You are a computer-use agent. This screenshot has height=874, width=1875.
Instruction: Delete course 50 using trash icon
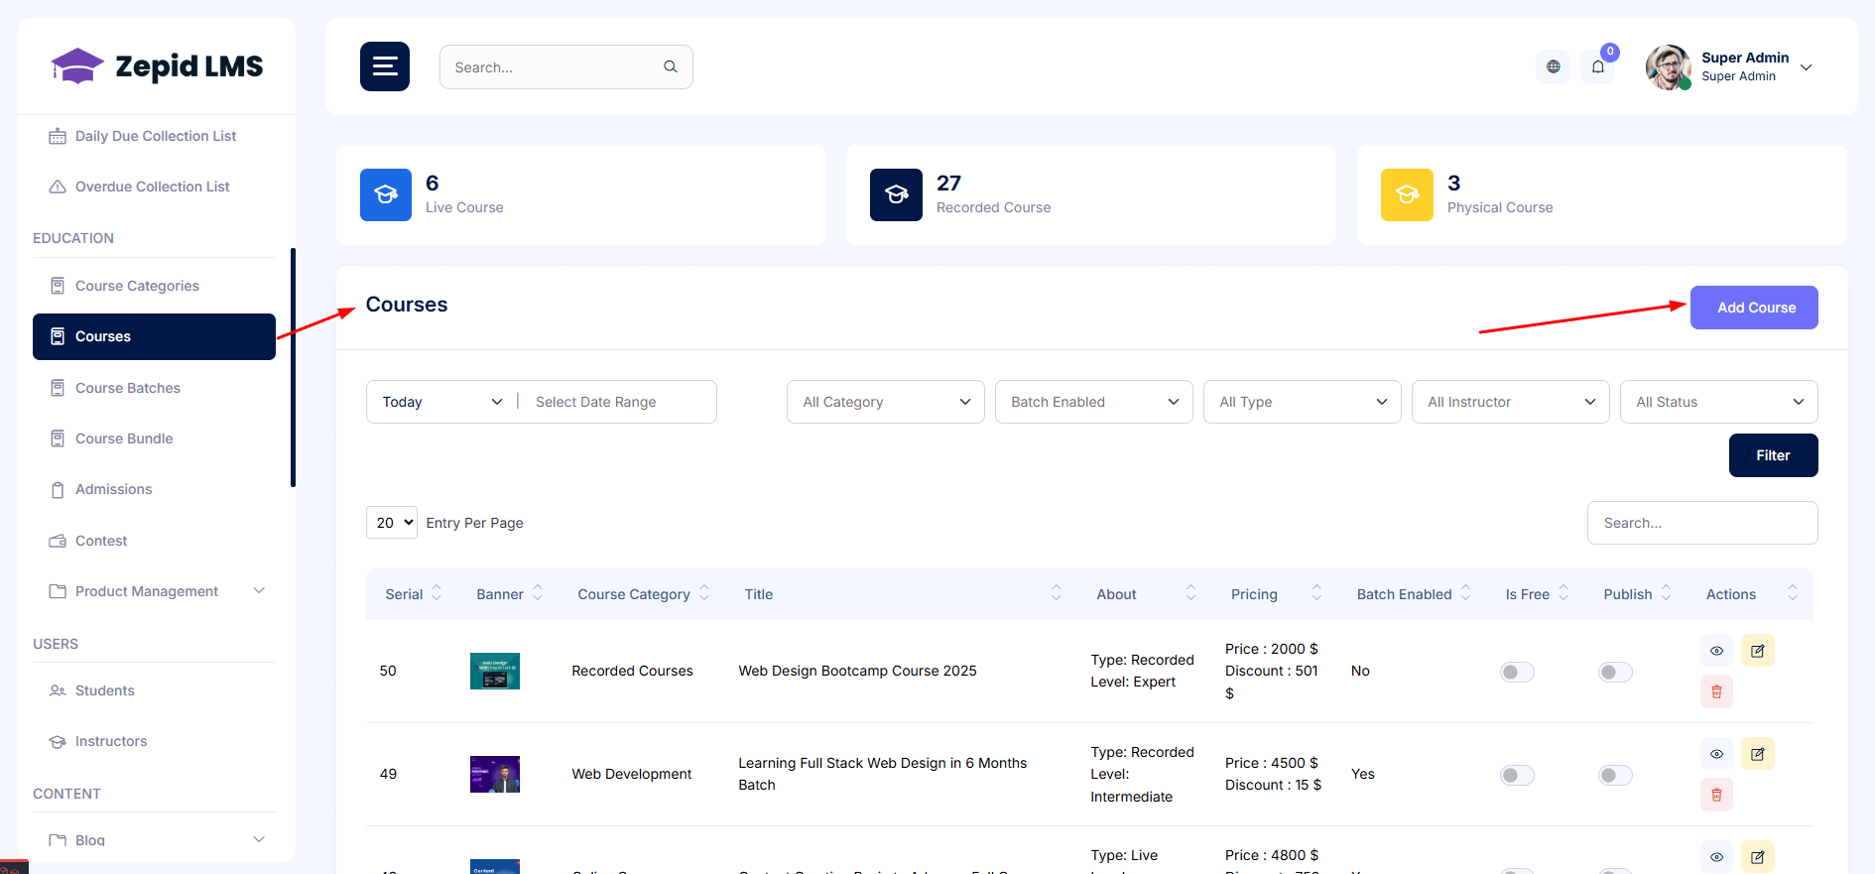pyautogui.click(x=1716, y=691)
